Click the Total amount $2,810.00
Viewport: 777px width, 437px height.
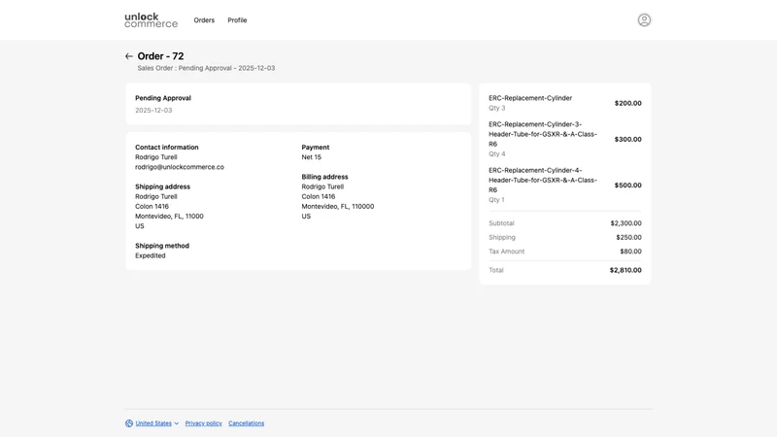point(625,270)
